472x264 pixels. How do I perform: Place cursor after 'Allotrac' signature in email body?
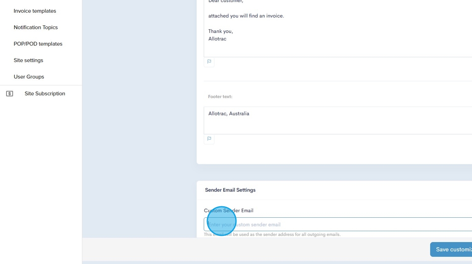(227, 39)
